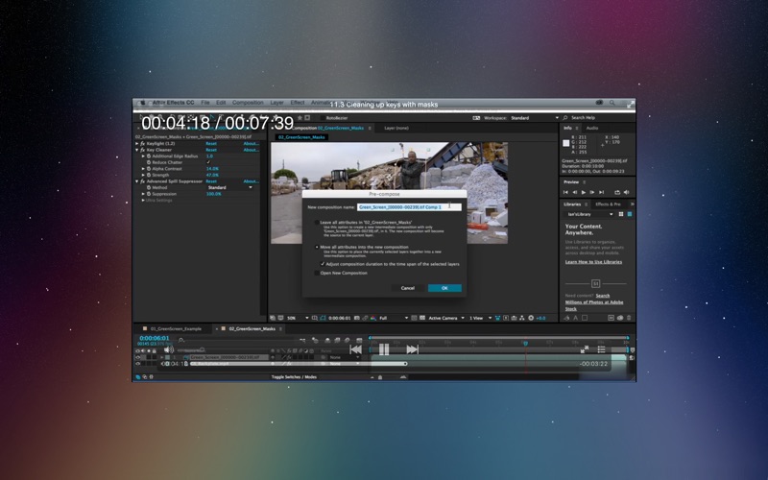
Task: Click the Add Text Style 'A' icon in Libraries
Action: [x=575, y=318]
